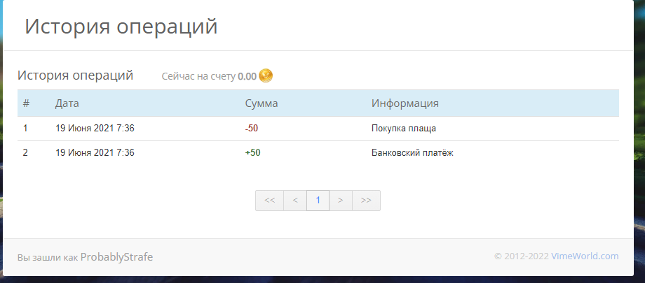Click the large История операций page title
The image size is (645, 283).
pyautogui.click(x=121, y=27)
